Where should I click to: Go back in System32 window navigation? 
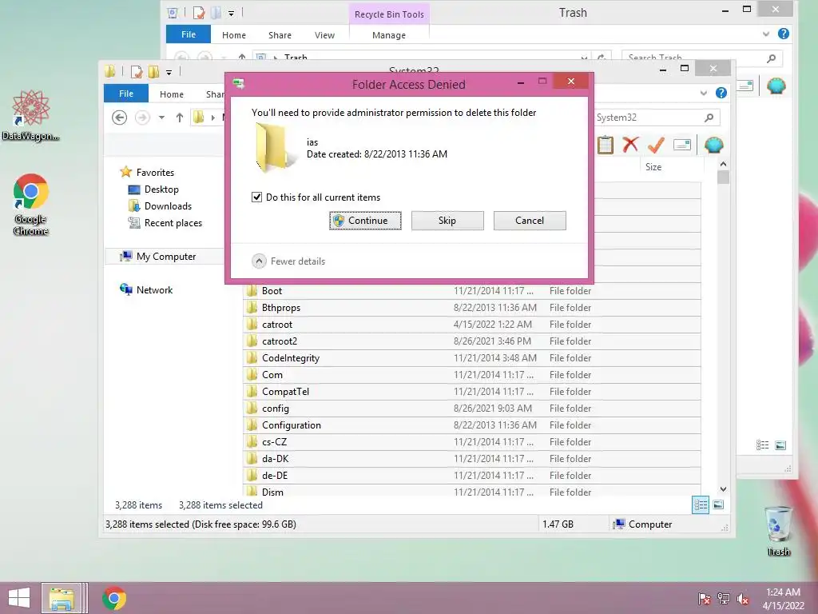pyautogui.click(x=120, y=118)
